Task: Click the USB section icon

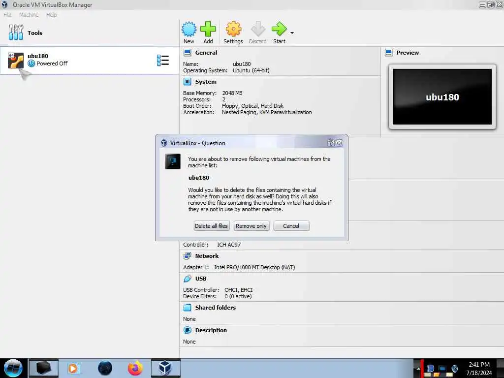Action: (188, 279)
